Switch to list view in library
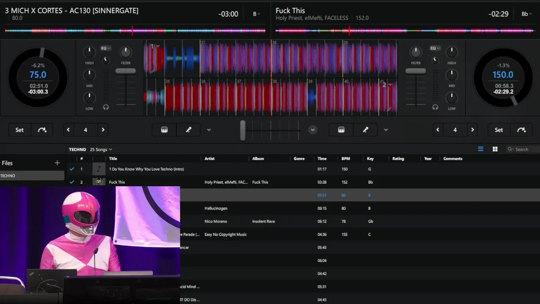This screenshot has height=304, width=540. (481, 149)
